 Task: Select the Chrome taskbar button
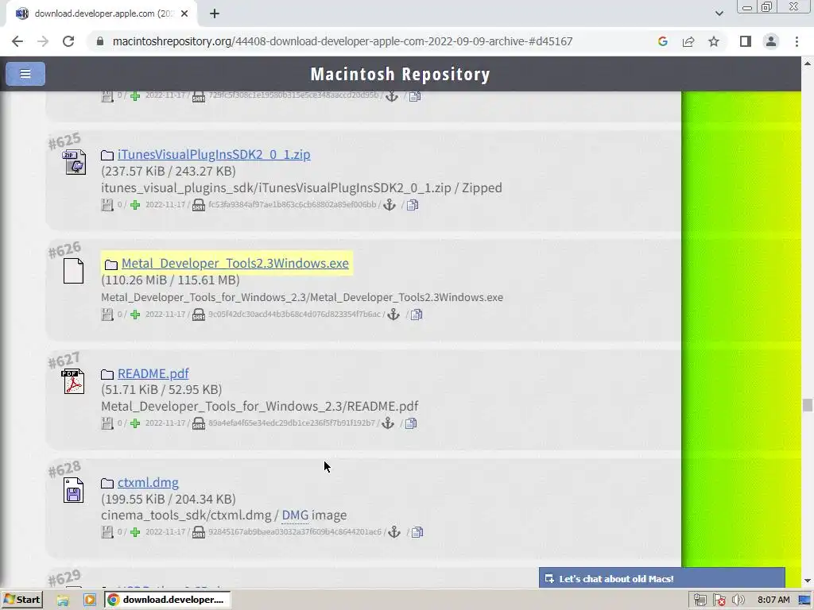(167, 600)
